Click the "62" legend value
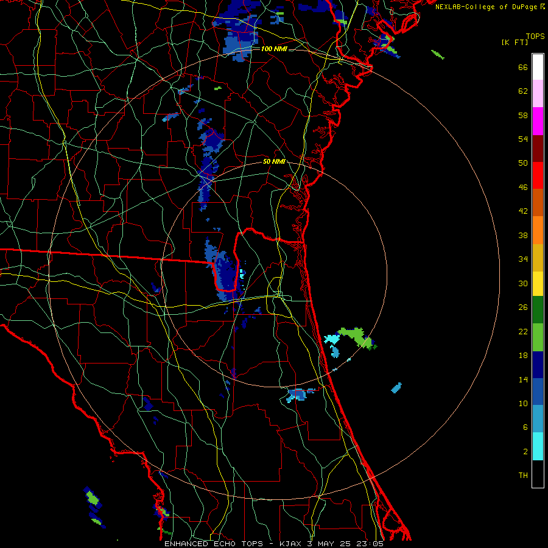548x548 pixels. 523,91
